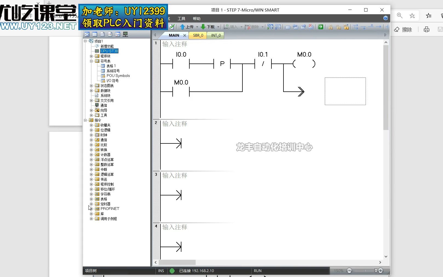Click the blue help question mark icon

(386, 18)
